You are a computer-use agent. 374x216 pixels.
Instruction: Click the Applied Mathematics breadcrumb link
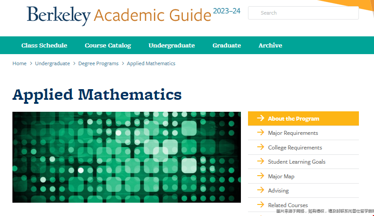[x=151, y=63]
